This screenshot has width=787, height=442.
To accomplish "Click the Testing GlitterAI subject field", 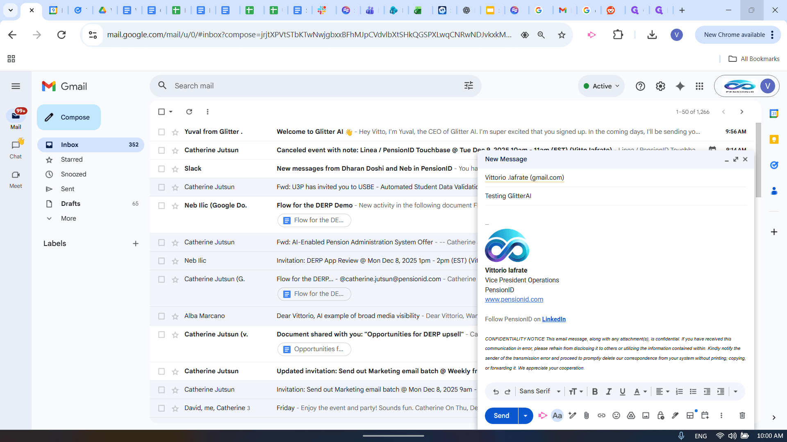I will [616, 196].
